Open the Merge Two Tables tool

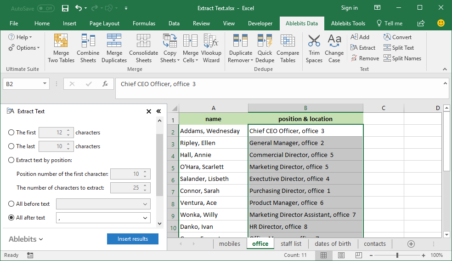[61, 48]
